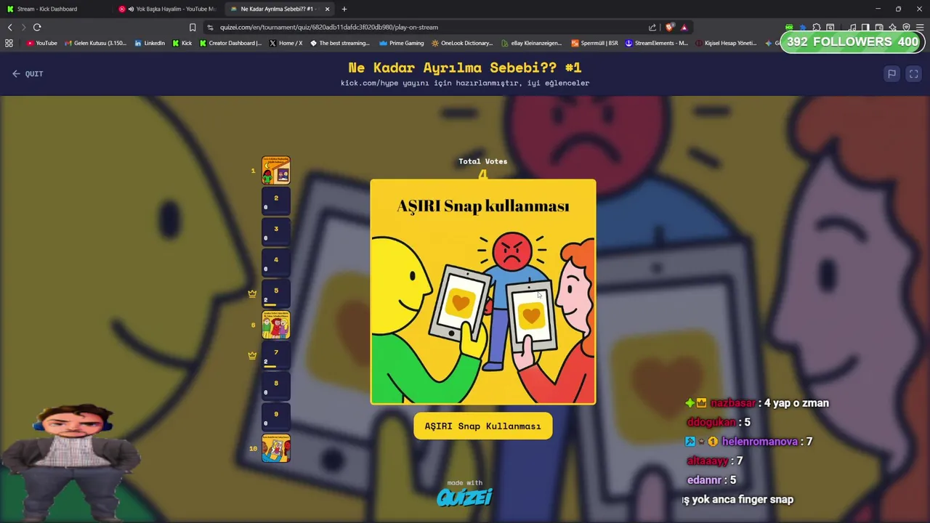The image size is (930, 523).
Task: Open a new browser tab
Action: pos(344,9)
